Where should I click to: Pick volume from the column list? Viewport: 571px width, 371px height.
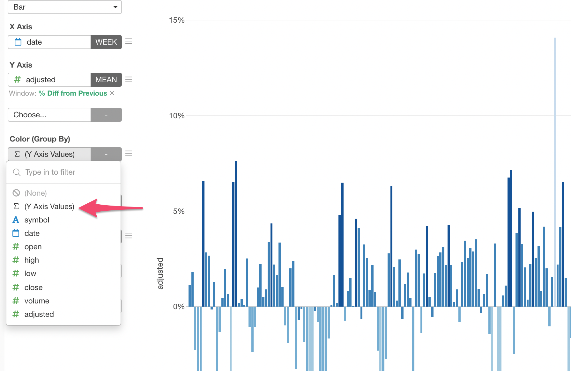[x=37, y=301]
